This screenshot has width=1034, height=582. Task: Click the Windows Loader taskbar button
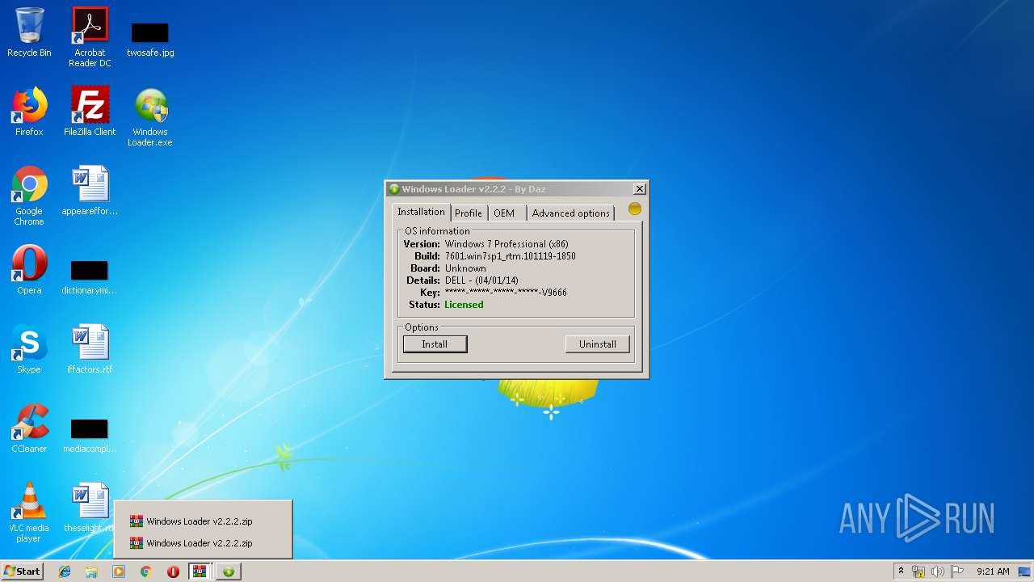(x=229, y=571)
